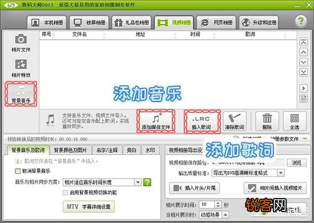The height and width of the screenshot is (223, 314).
Task: Open 当相片展示时 动感场景 dropdown
Action: 214,215
